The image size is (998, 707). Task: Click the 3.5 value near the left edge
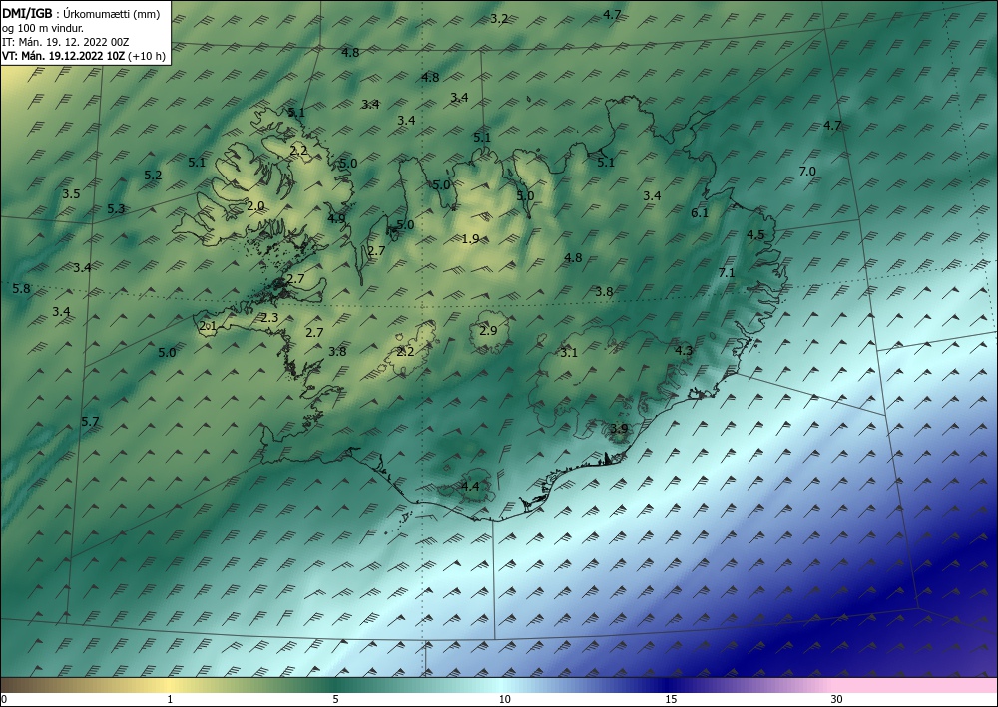[71, 194]
